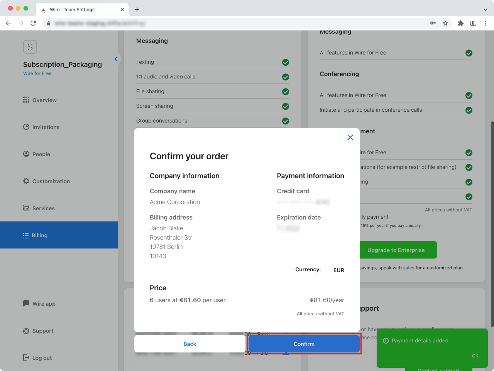The image size is (494, 371).
Task: Click the Group conversations checkmark icon
Action: 286,121
